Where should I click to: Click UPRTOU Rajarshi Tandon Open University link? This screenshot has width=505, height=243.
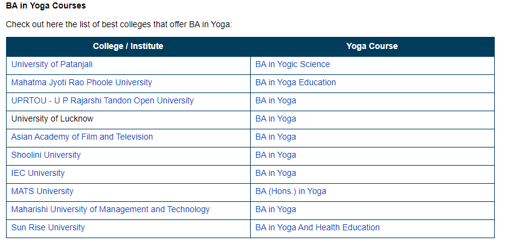pyautogui.click(x=103, y=100)
